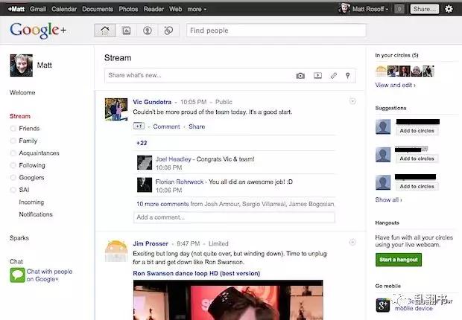Open the Circles icon in navigation bar
The height and width of the screenshot is (320, 462).
(x=168, y=31)
